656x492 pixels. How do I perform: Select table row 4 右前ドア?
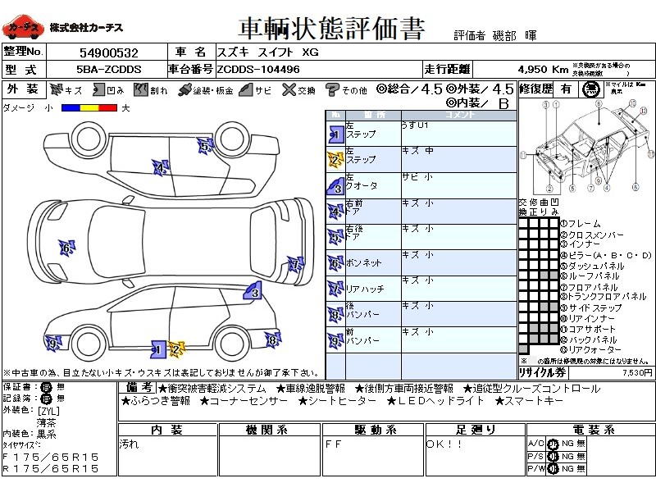[421, 212]
